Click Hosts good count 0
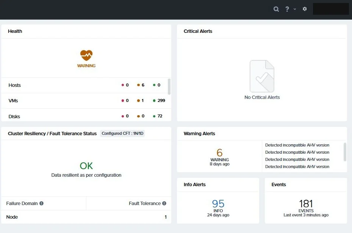The width and height of the screenshot is (352, 233). (x=157, y=85)
